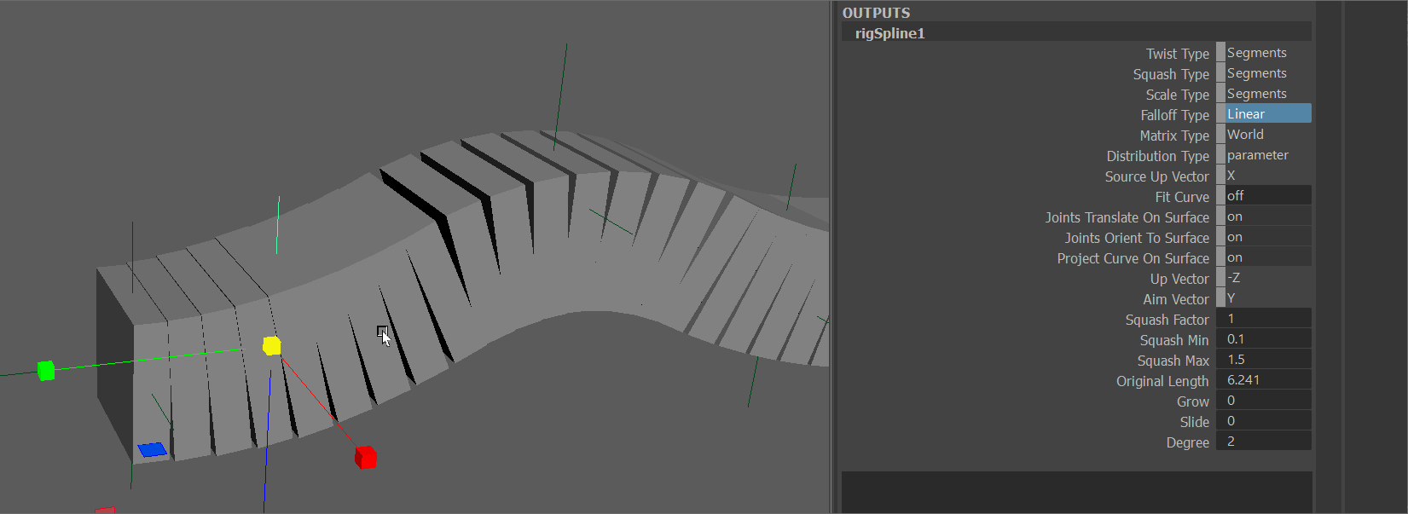Toggle Project Curve On Surface

pyautogui.click(x=1264, y=257)
